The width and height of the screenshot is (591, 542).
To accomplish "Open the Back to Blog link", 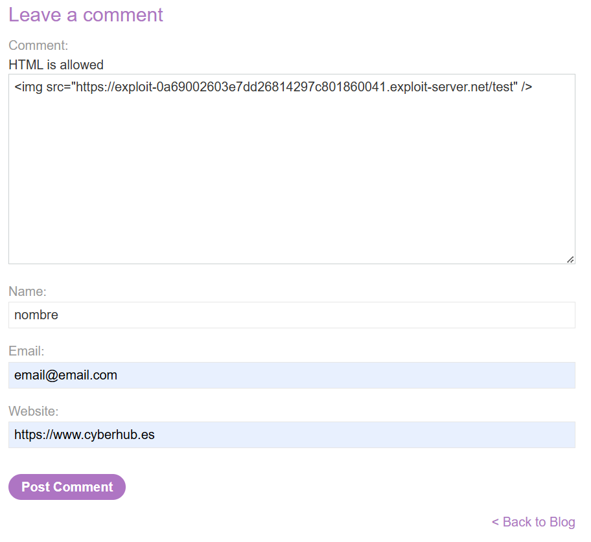I will (x=538, y=522).
